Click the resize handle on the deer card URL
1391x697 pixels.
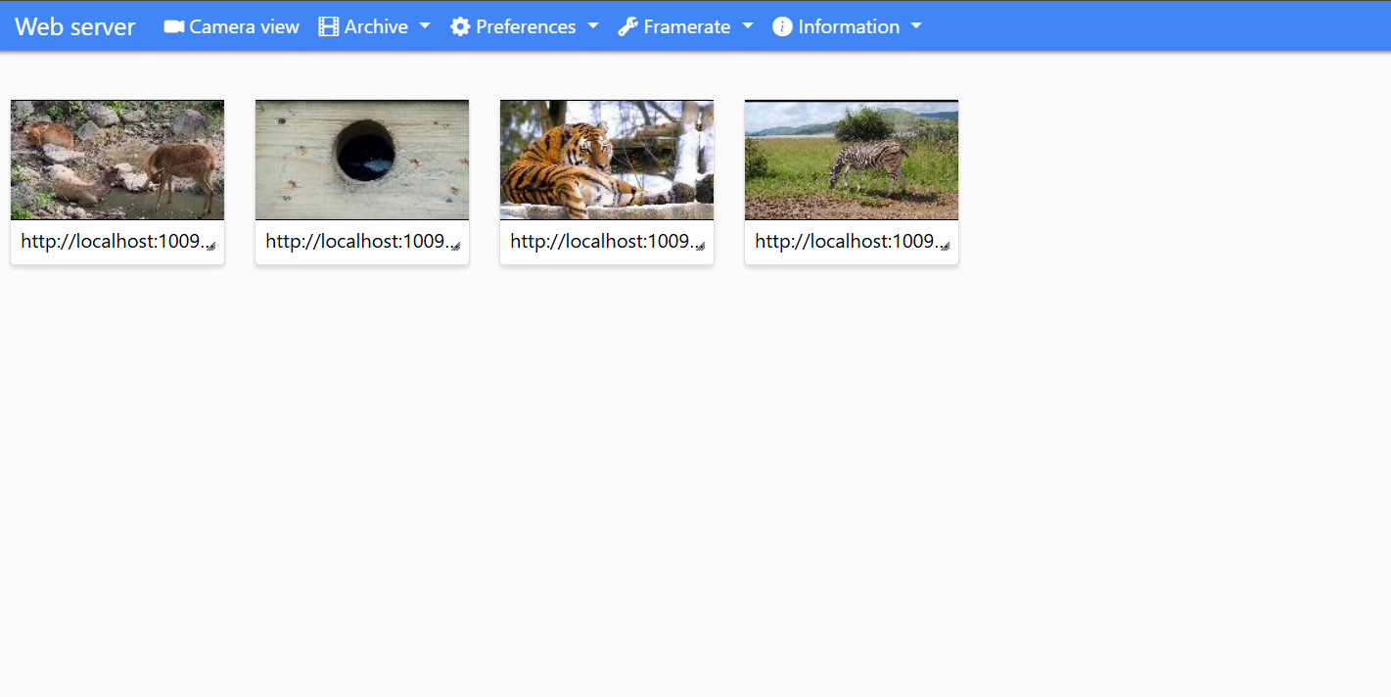[210, 247]
